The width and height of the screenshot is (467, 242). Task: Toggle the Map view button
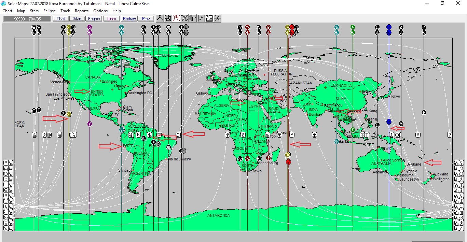click(77, 19)
